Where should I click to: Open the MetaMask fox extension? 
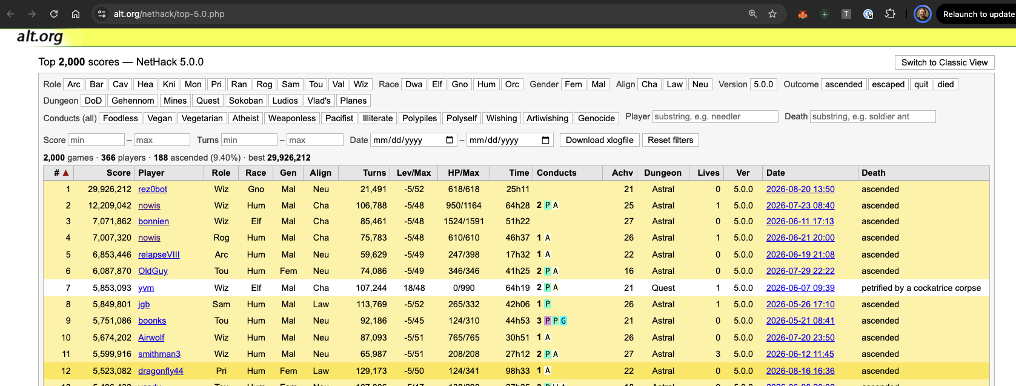pos(803,14)
